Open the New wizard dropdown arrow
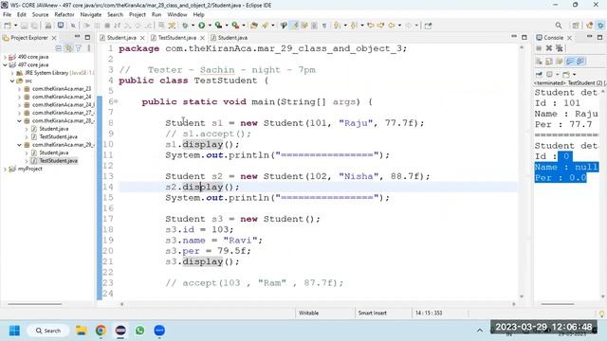607x341 pixels. pos(15,26)
